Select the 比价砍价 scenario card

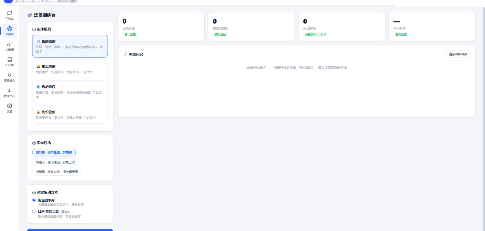(x=70, y=114)
